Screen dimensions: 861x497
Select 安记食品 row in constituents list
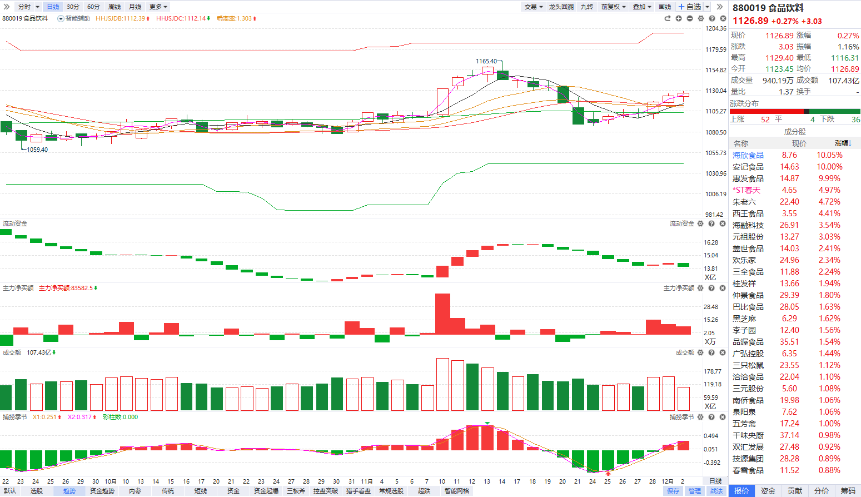(795, 167)
